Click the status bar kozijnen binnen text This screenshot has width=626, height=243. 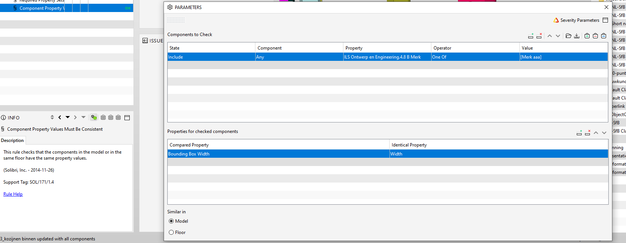pyautogui.click(x=48, y=239)
